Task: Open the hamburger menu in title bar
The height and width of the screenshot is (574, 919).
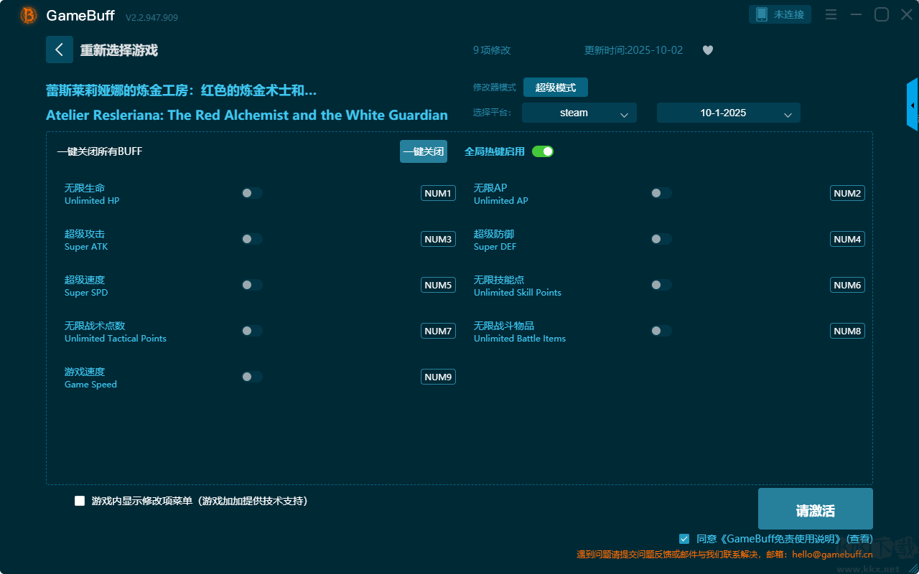Action: (831, 14)
